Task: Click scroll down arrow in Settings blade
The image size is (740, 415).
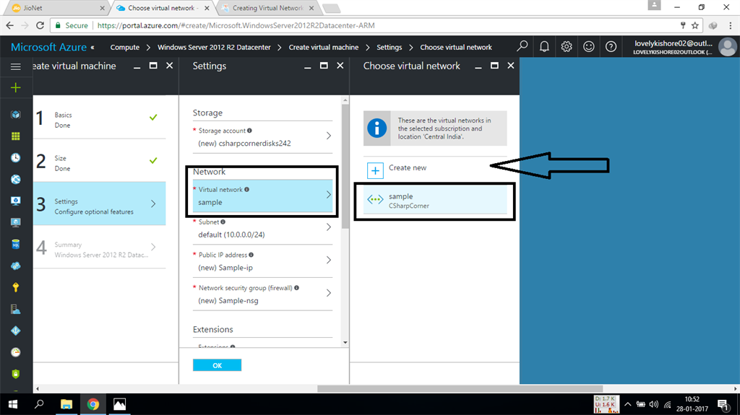Action: click(x=345, y=343)
